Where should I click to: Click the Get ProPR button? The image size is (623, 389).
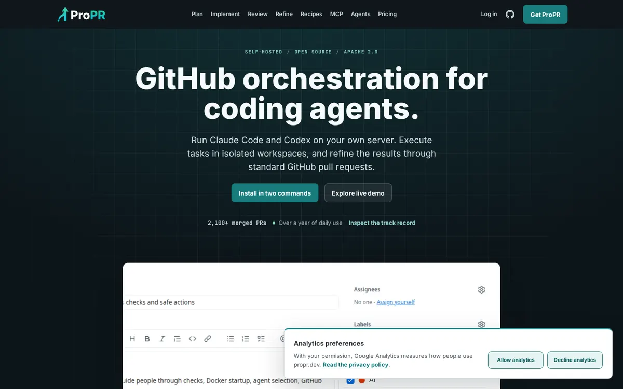(545, 15)
